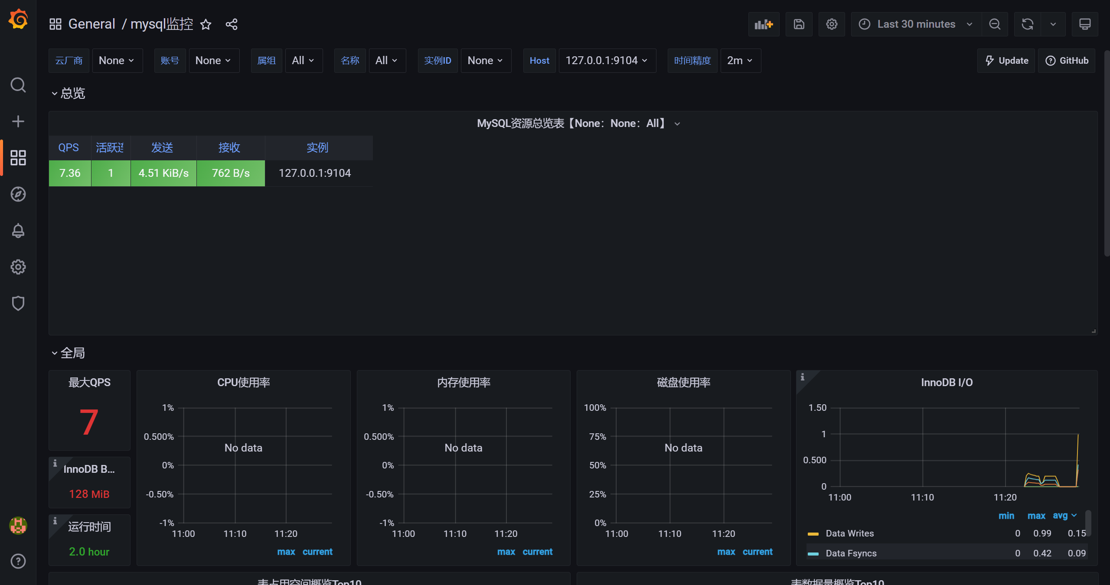Viewport: 1110px width, 585px height.
Task: Open the MySQL资源总览表 panel title menu
Action: click(x=578, y=123)
